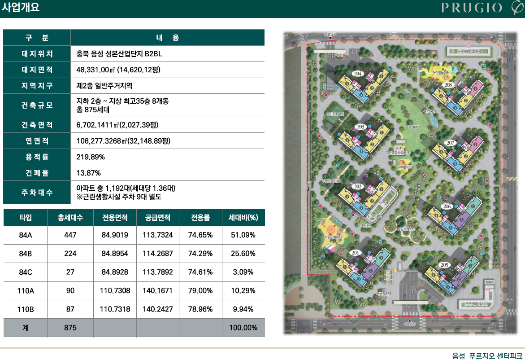The height and width of the screenshot is (360, 525).
Task: Click the value 충북 음성 성본산업단지 B2BL
Action: click(119, 54)
